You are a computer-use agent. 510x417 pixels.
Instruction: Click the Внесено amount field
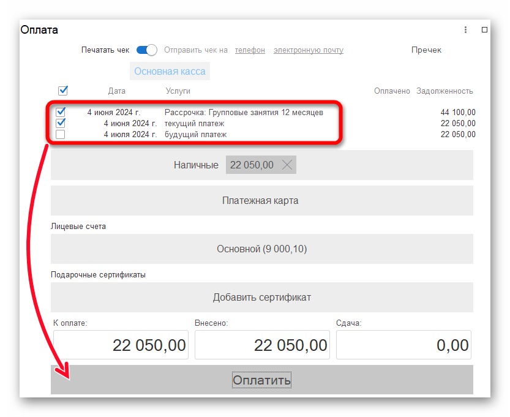click(262, 345)
